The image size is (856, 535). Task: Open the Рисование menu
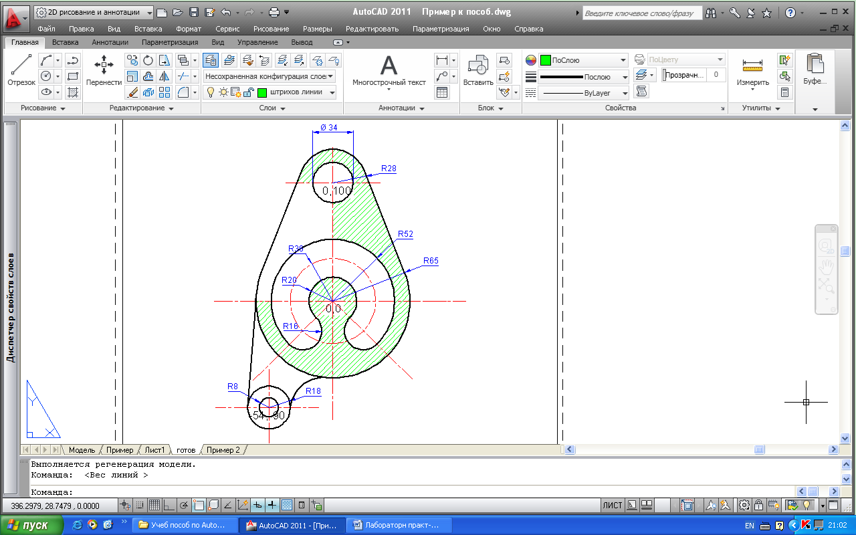click(271, 29)
